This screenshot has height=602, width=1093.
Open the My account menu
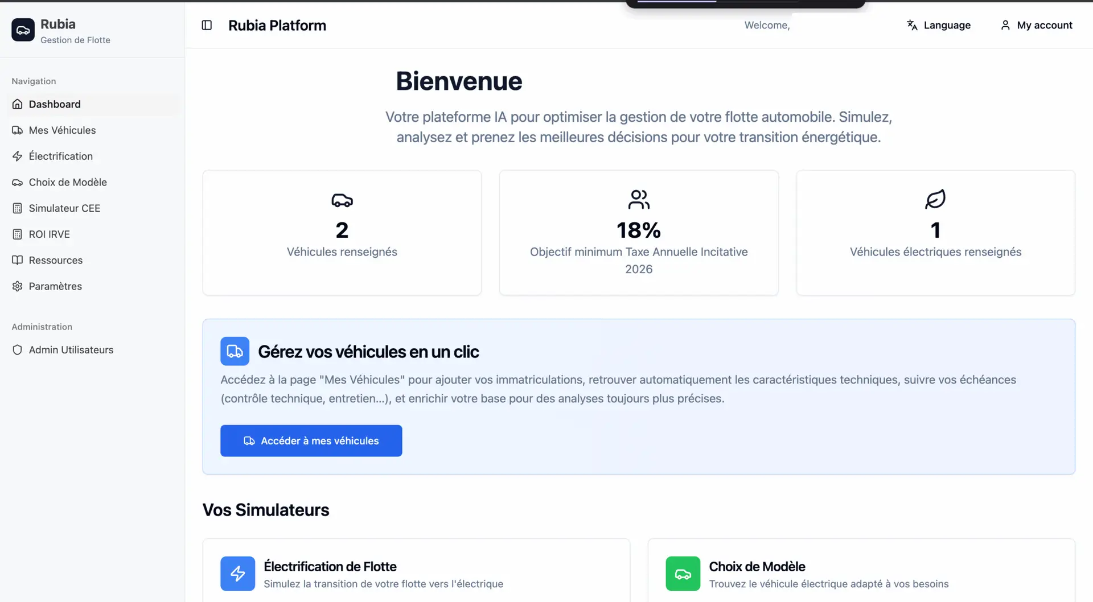[x=1037, y=25]
